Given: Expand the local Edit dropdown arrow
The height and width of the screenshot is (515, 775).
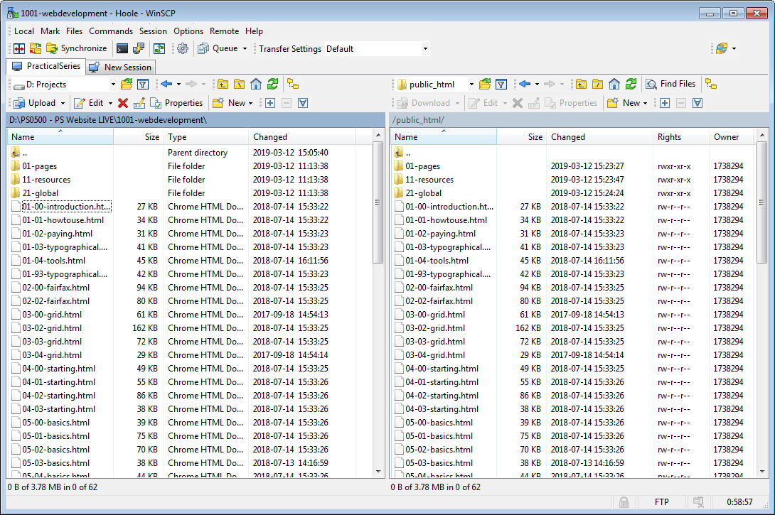Looking at the screenshot, I should (x=110, y=103).
